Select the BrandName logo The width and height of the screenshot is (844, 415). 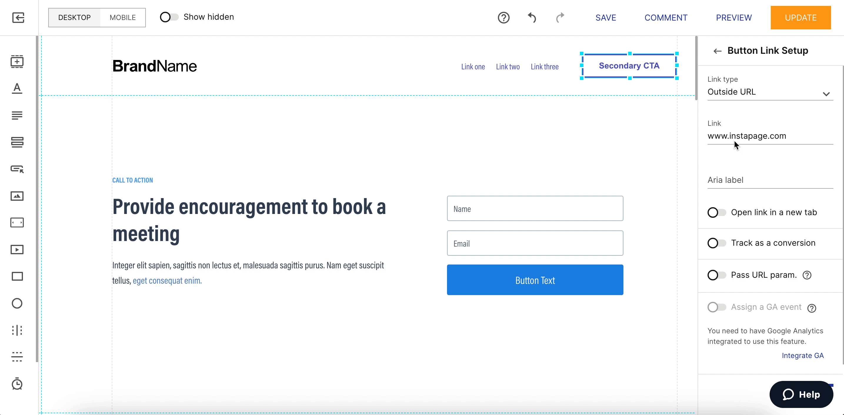pos(154,66)
